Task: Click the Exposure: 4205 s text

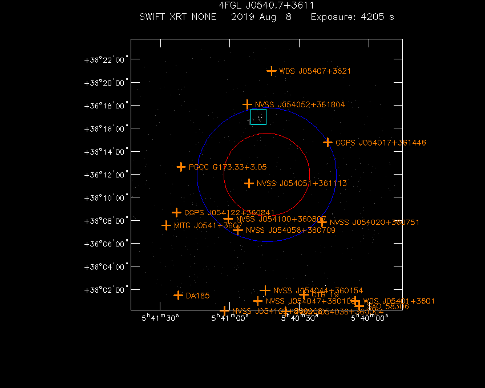Action: point(352,17)
